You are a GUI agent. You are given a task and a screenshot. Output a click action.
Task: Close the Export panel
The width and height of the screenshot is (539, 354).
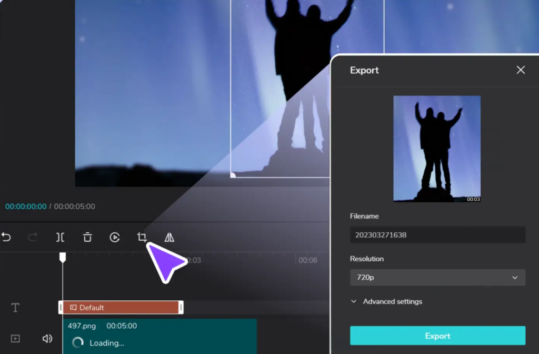coord(521,70)
